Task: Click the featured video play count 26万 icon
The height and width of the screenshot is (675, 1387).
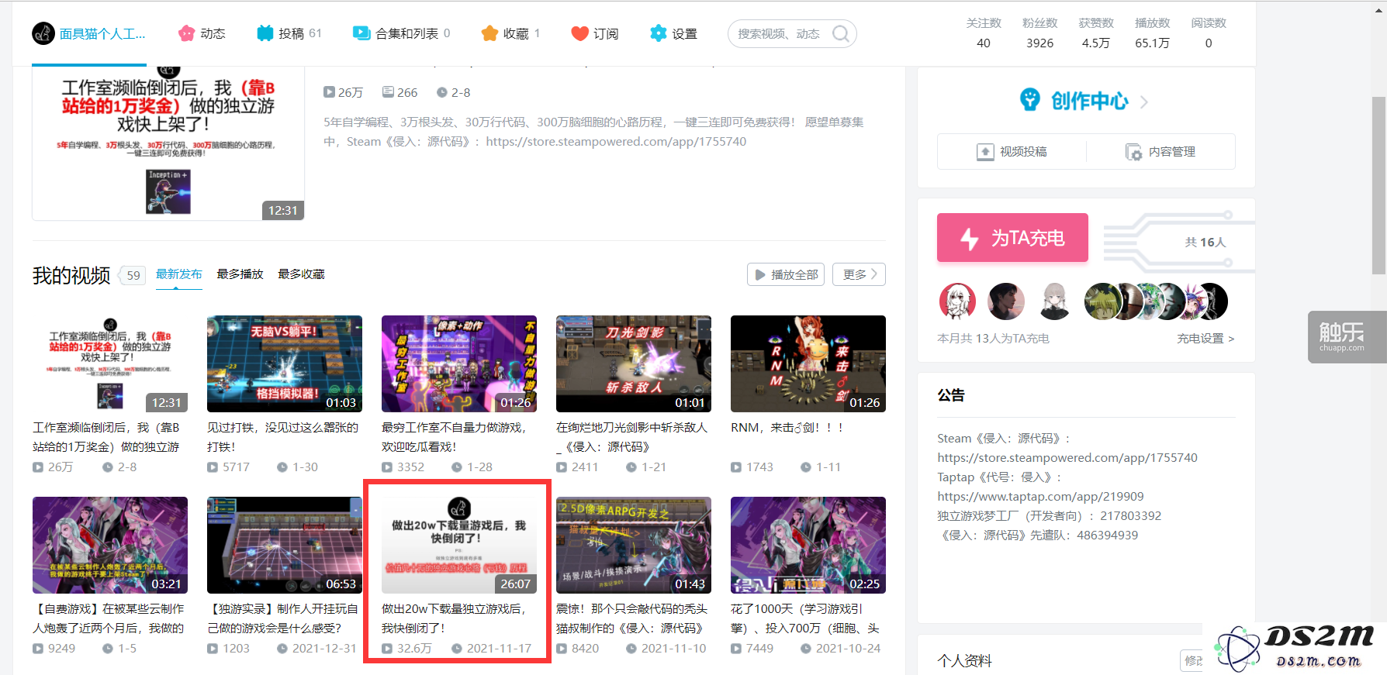Action: click(329, 92)
